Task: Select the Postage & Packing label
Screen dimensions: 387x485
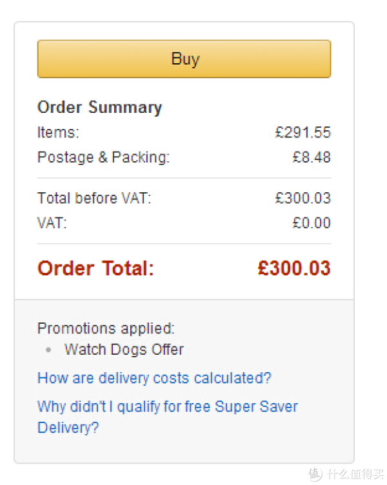Action: pos(103,157)
